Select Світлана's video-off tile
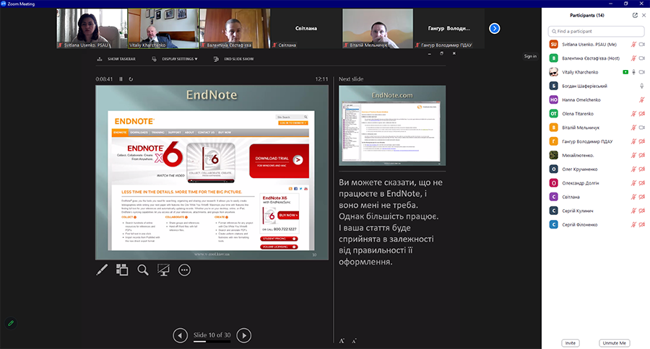Viewport: 650px width, 349px height. (x=306, y=29)
